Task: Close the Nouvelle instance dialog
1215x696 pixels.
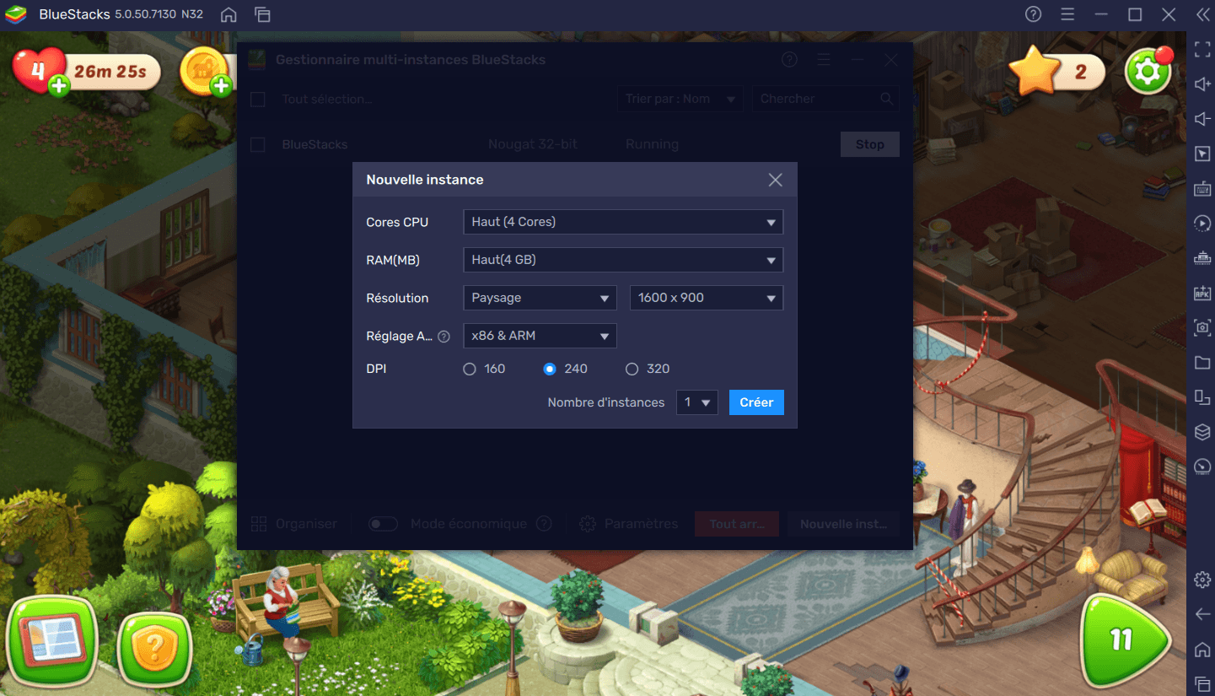Action: (775, 180)
